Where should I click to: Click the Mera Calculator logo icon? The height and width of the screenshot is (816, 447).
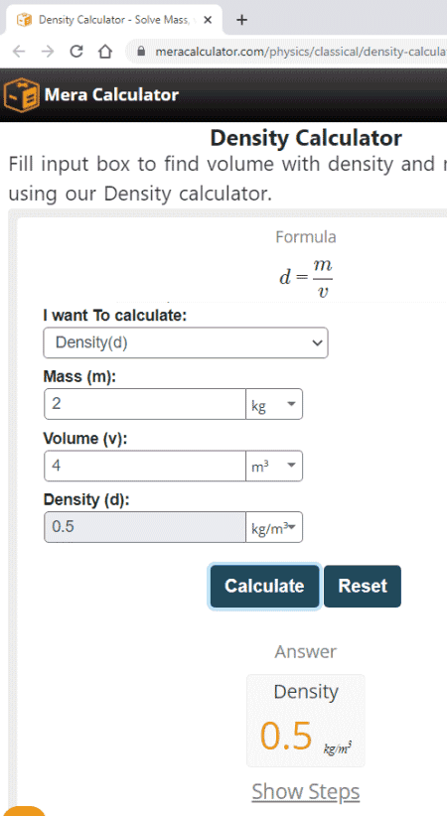tap(22, 94)
